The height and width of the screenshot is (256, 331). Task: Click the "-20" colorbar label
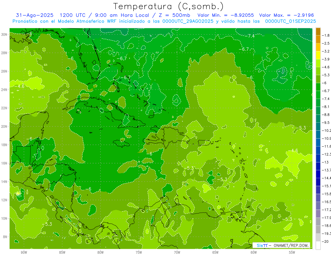325,241
